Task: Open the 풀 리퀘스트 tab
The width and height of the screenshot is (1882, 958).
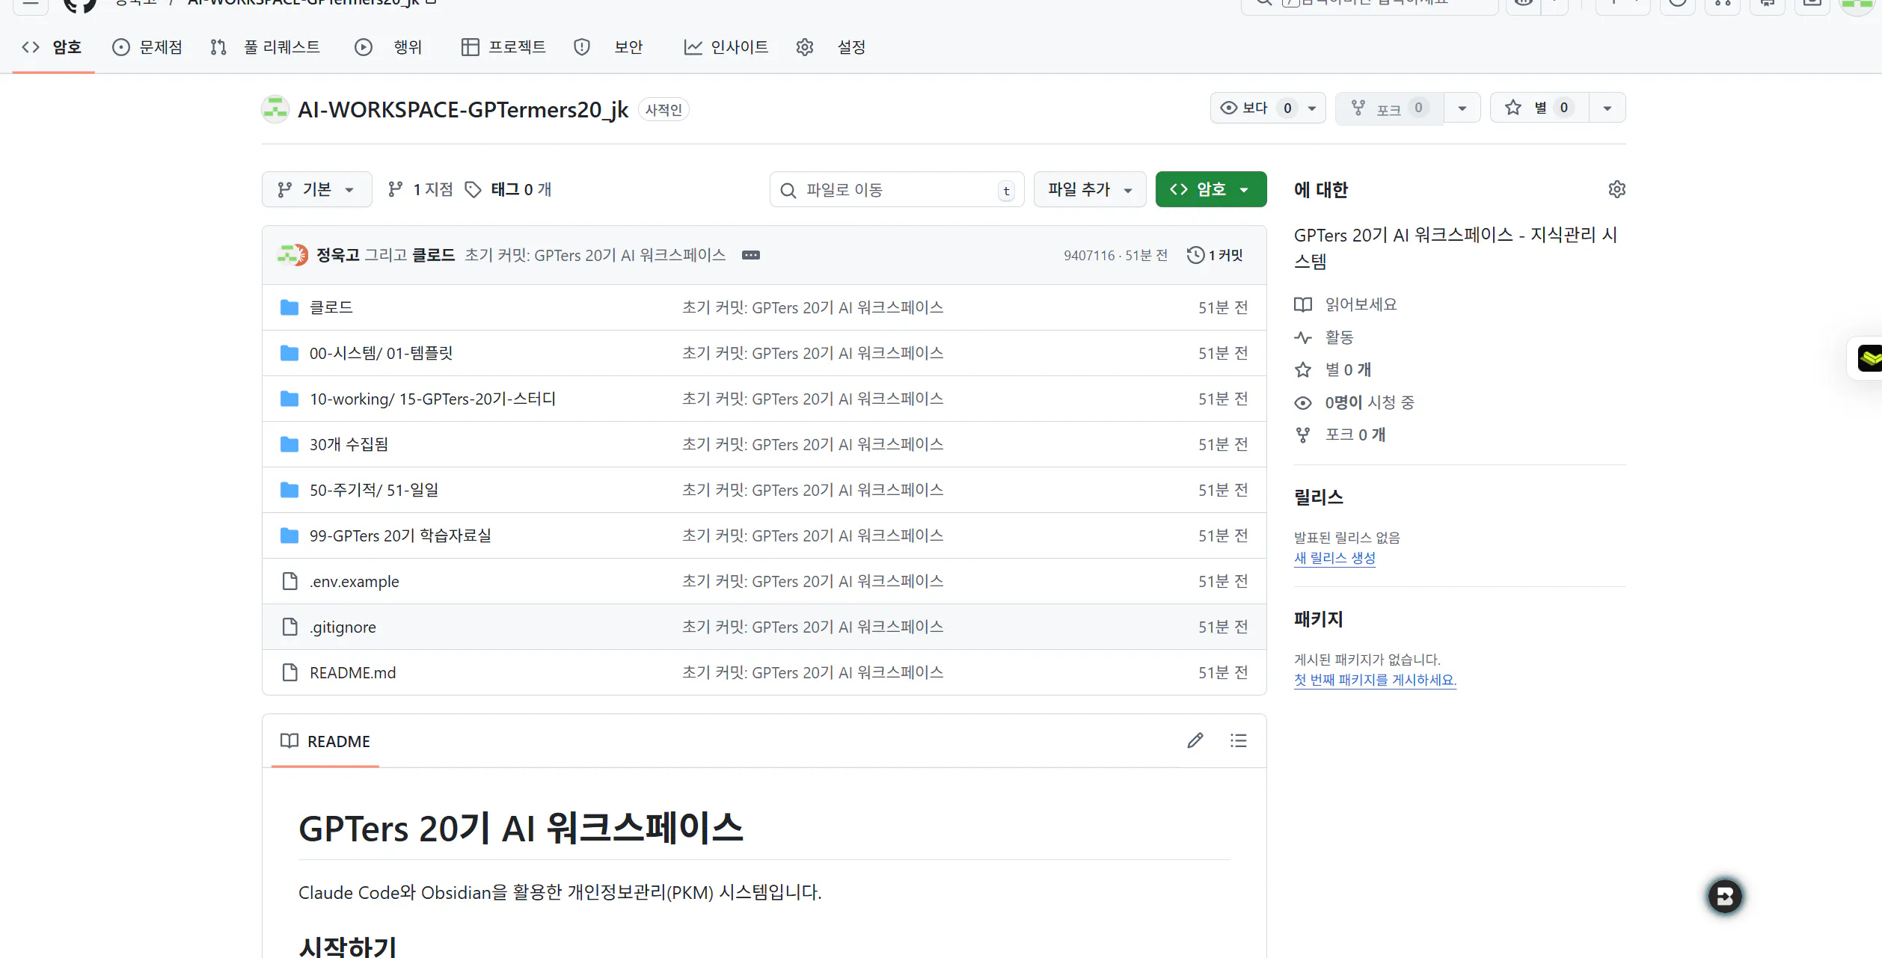Action: coord(266,47)
